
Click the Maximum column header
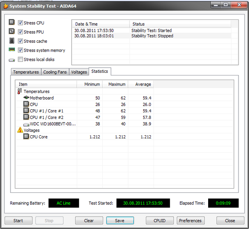(117, 84)
